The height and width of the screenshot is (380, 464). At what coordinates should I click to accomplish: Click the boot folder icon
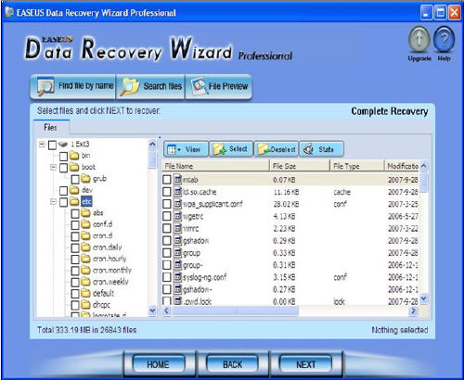click(x=74, y=167)
